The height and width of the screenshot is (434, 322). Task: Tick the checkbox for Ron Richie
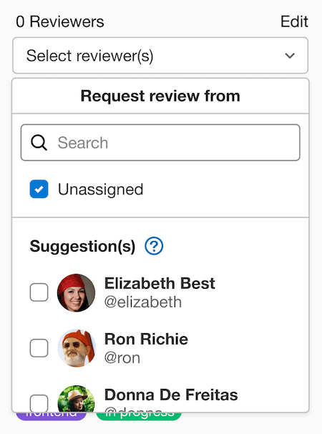pyautogui.click(x=39, y=348)
